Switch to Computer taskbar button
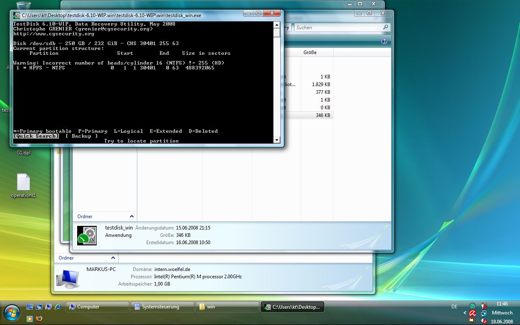 coord(97,307)
